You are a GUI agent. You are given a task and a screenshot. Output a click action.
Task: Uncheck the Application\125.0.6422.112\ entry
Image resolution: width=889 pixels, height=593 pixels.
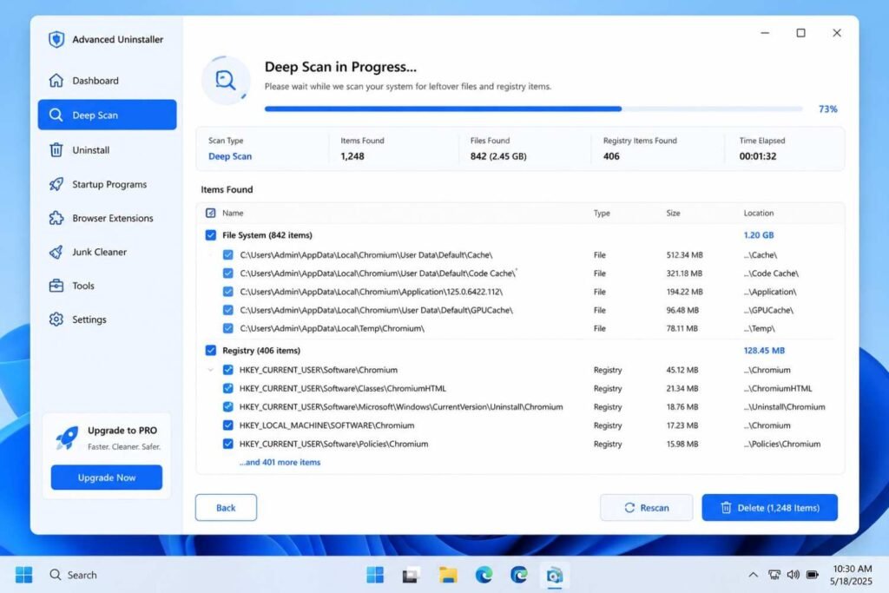pyautogui.click(x=228, y=292)
